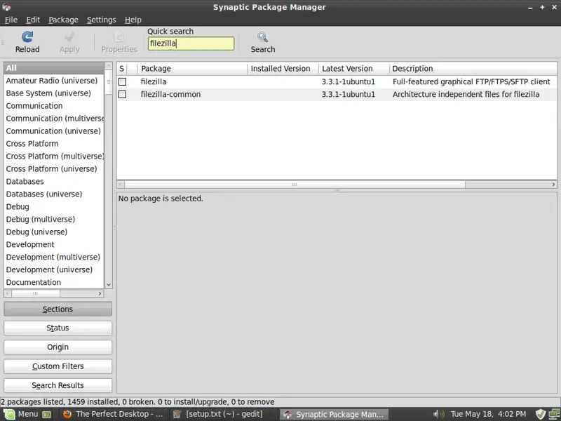Open the Settings menu

(101, 20)
